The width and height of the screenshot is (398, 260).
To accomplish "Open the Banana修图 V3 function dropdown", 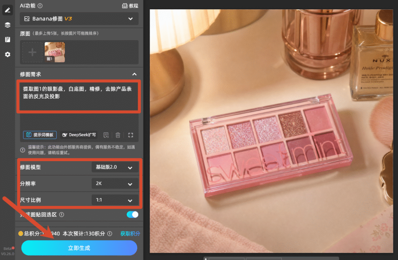I will click(79, 19).
